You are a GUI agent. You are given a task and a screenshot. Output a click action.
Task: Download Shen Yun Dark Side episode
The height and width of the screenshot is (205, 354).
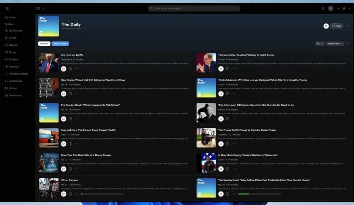click(70, 169)
